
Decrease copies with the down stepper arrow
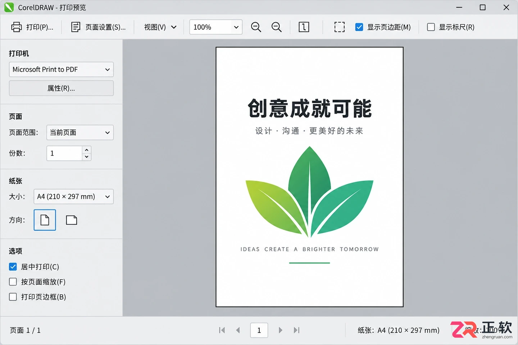click(87, 157)
